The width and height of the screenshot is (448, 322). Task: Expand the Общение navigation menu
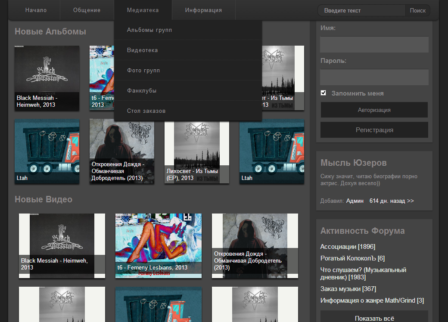[87, 10]
